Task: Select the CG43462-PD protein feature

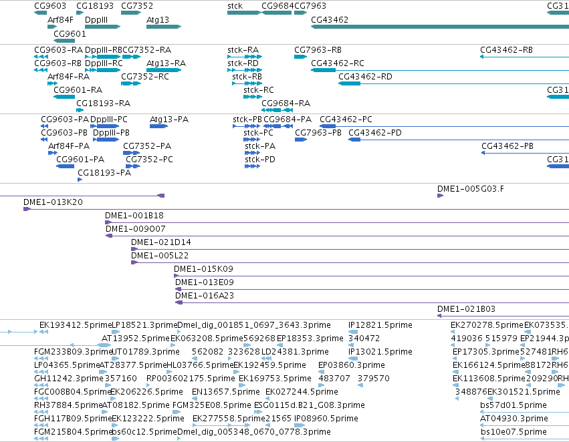Action: click(x=459, y=140)
